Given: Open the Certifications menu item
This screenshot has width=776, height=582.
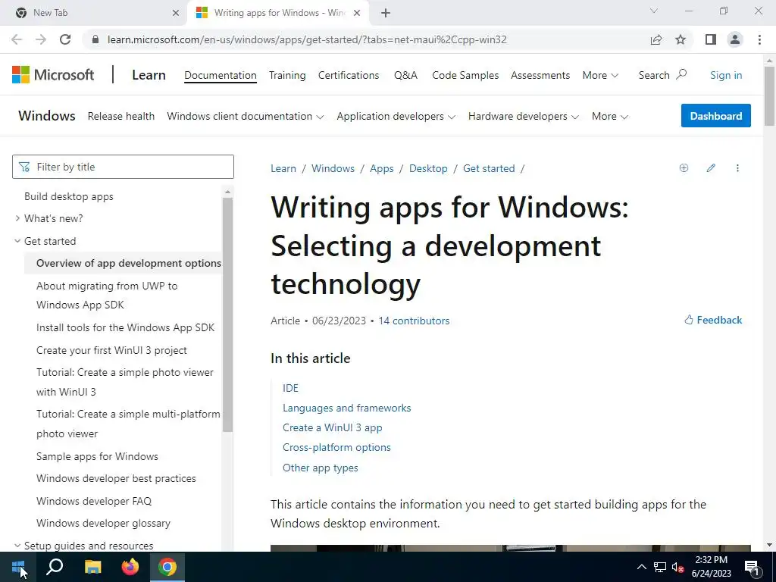Looking at the screenshot, I should pos(349,75).
